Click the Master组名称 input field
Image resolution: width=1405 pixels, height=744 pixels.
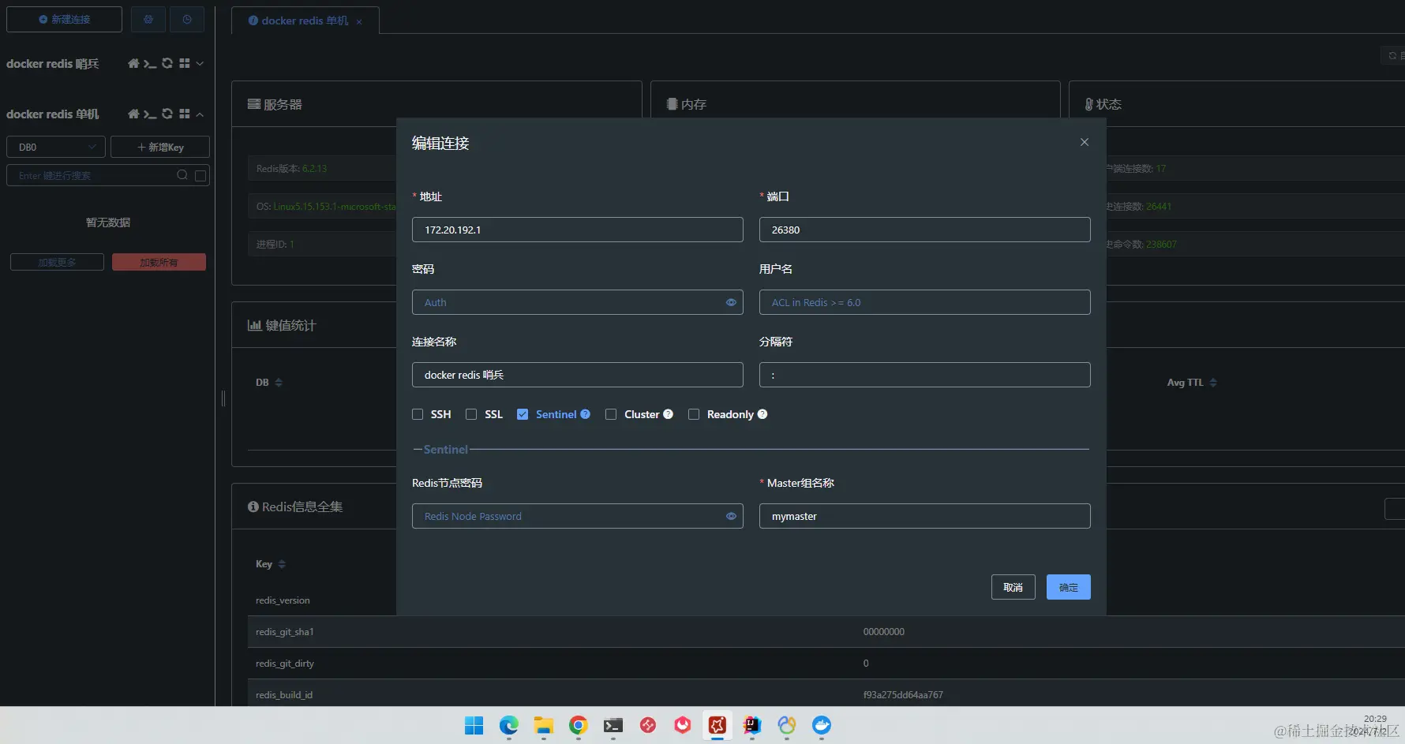coord(925,516)
